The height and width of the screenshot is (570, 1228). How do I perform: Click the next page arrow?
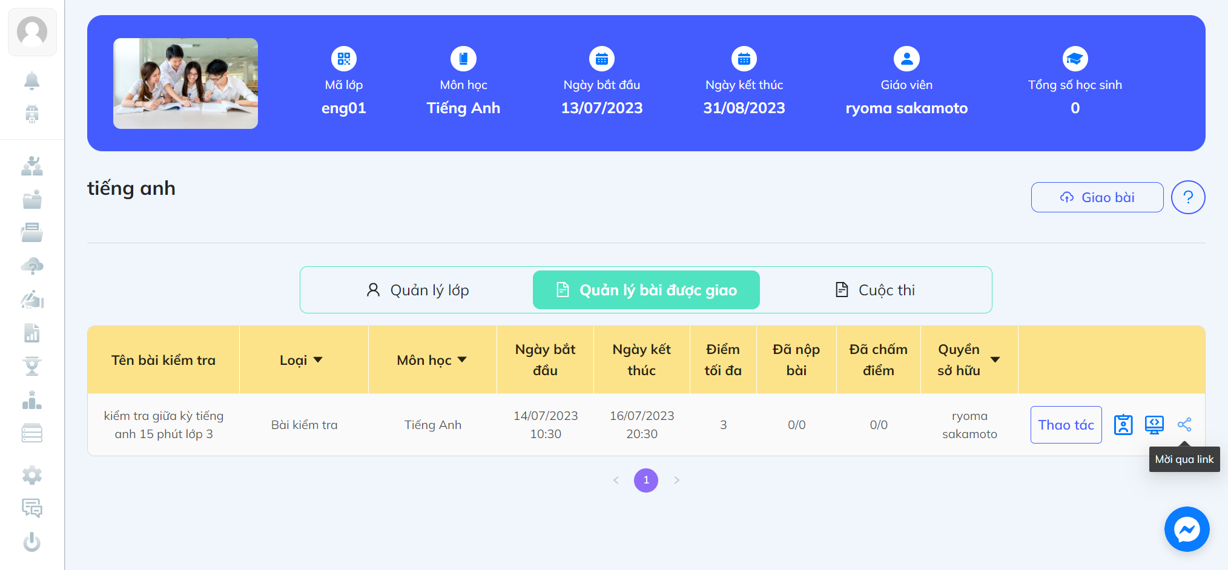[676, 480]
